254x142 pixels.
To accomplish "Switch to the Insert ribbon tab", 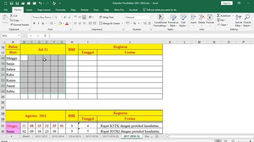I will tap(29, 10).
